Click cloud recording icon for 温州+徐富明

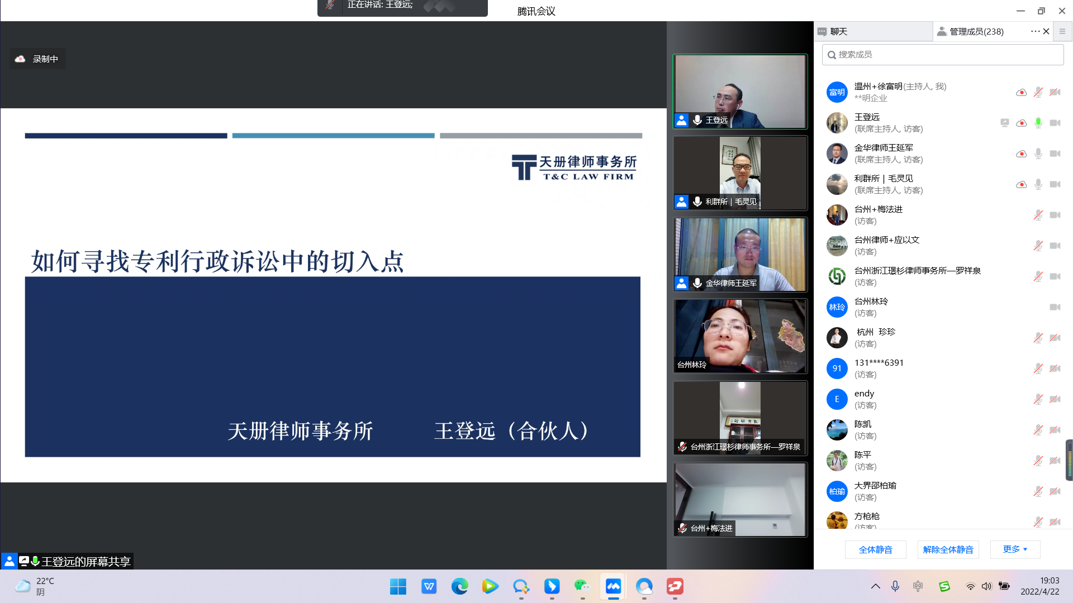point(1021,92)
